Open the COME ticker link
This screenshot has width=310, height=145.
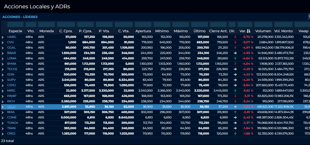pos(12,117)
